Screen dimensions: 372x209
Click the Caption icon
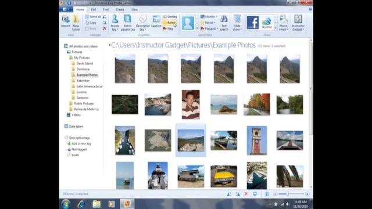(x=156, y=21)
